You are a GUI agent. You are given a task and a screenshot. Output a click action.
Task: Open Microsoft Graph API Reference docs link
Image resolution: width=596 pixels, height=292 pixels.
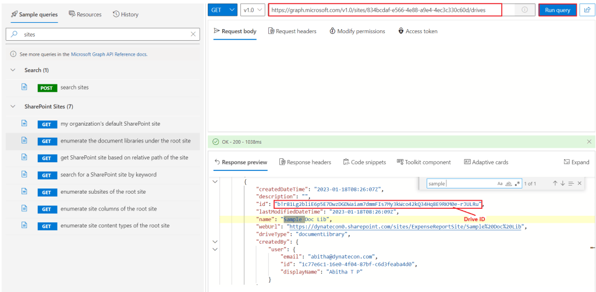[x=109, y=54]
